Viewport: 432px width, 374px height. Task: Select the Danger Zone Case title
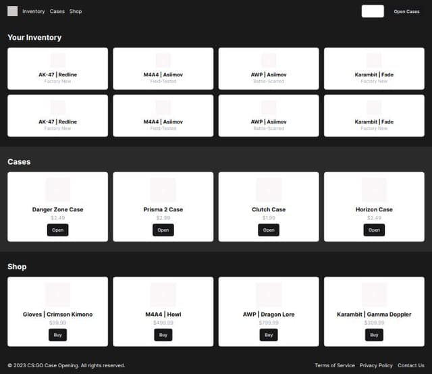(57, 209)
